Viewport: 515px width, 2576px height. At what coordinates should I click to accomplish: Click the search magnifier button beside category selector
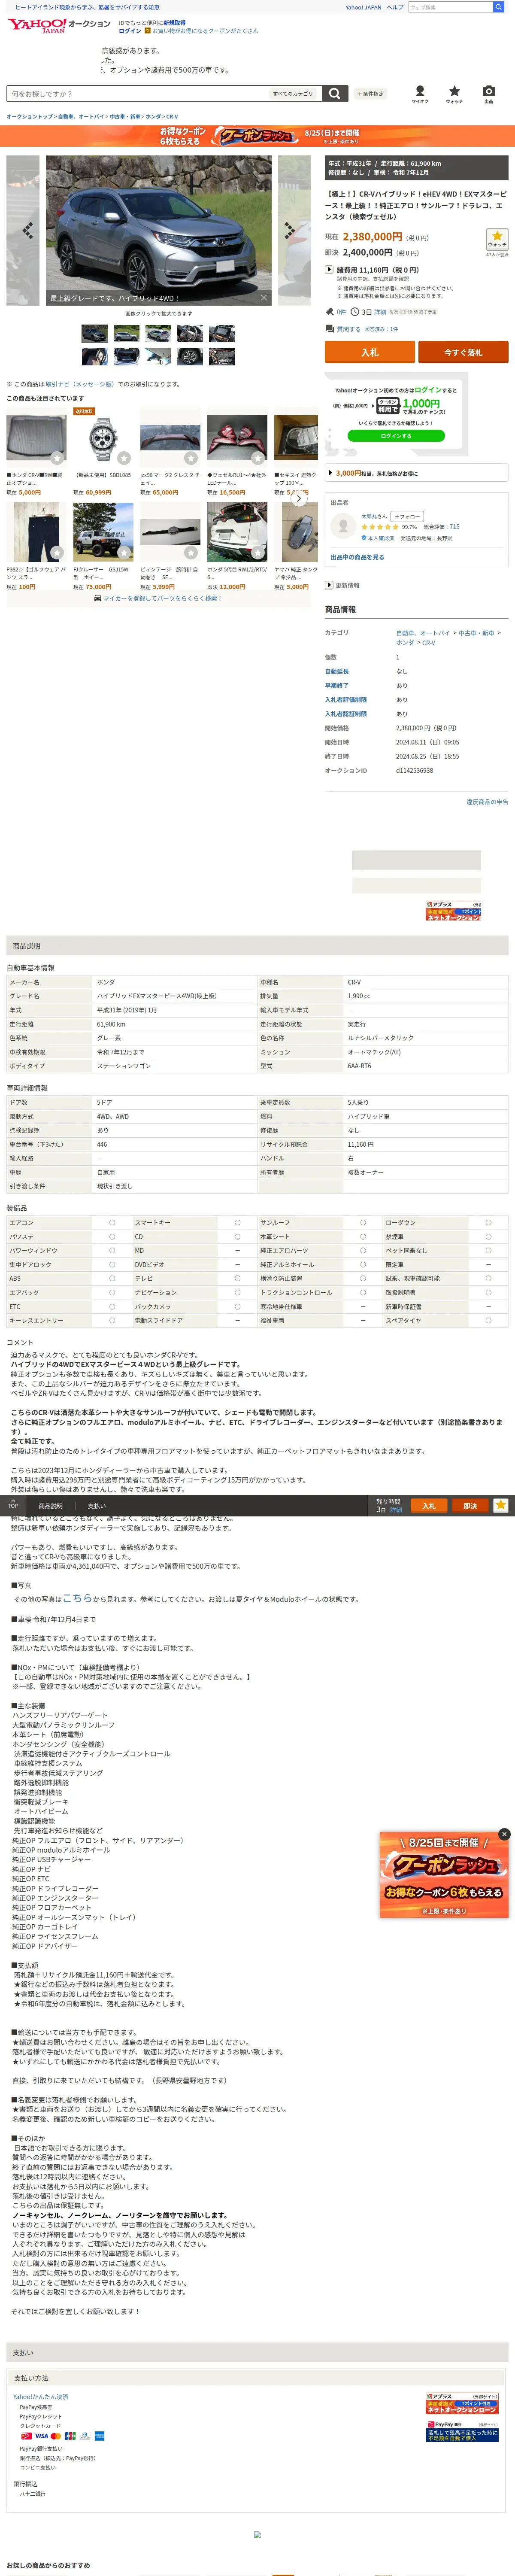pos(335,93)
